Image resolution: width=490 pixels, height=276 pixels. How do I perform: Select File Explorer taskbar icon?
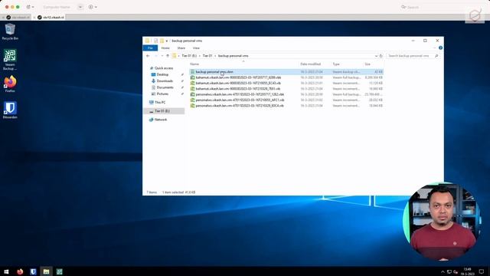46,271
